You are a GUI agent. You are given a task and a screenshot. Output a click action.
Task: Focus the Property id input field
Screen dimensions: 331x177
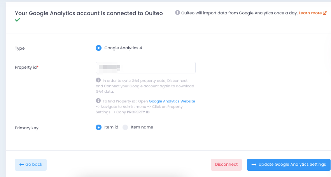[x=145, y=68]
